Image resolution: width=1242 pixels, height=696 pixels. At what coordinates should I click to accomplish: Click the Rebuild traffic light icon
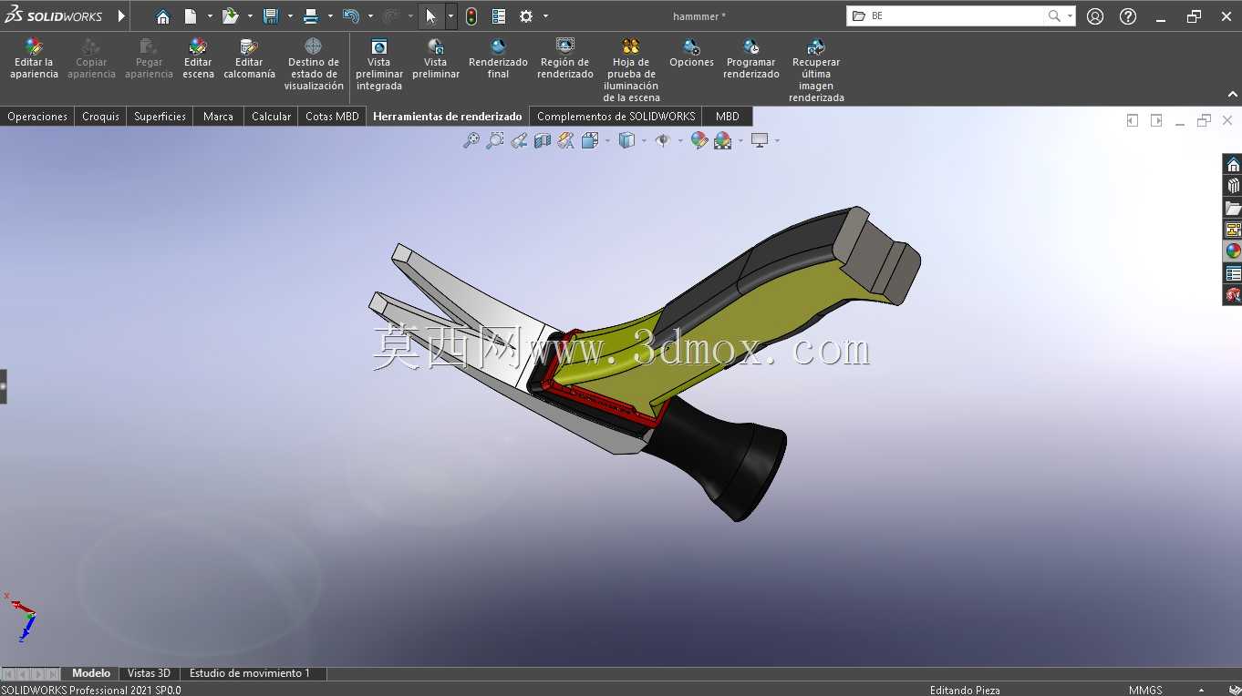coord(471,16)
